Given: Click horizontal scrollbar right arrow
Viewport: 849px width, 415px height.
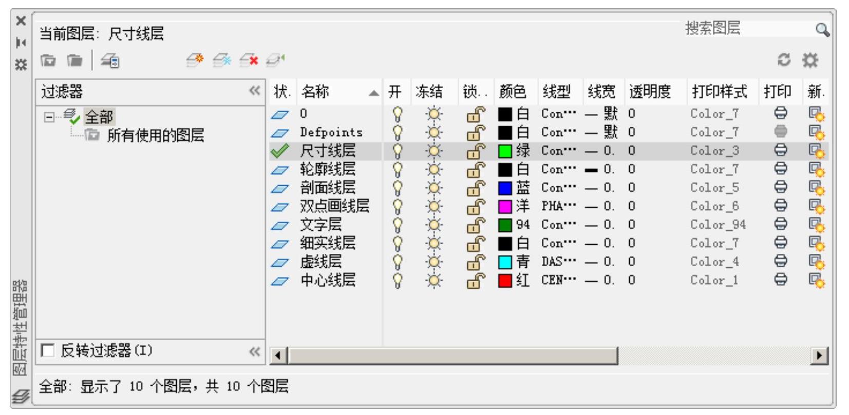Looking at the screenshot, I should [819, 355].
